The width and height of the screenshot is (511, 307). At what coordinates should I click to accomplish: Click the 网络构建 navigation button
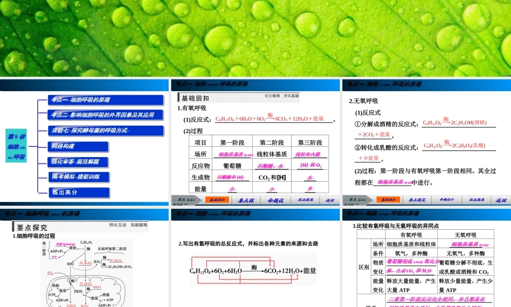tap(77, 147)
